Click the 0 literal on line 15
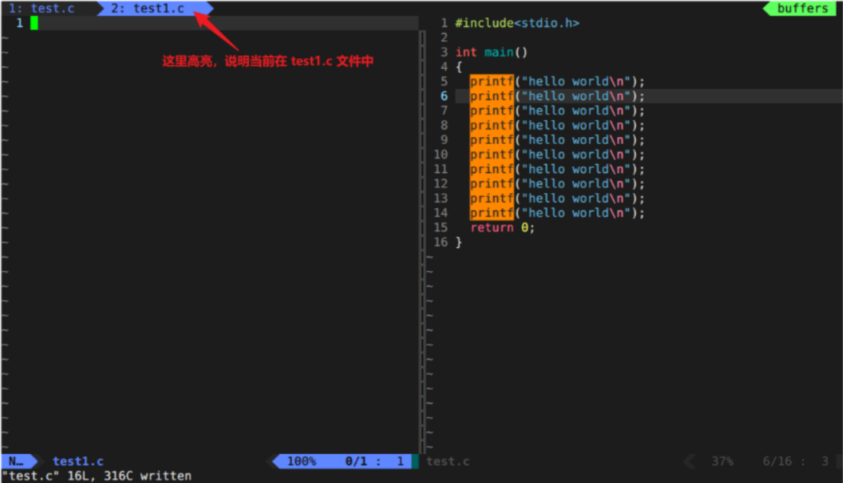 524,227
